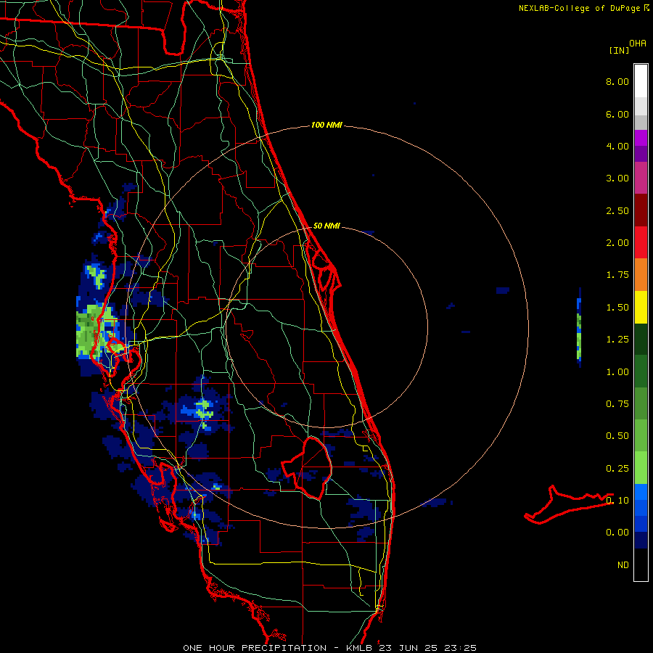
Task: Click the 1.50 legend value
Action: [x=617, y=308]
